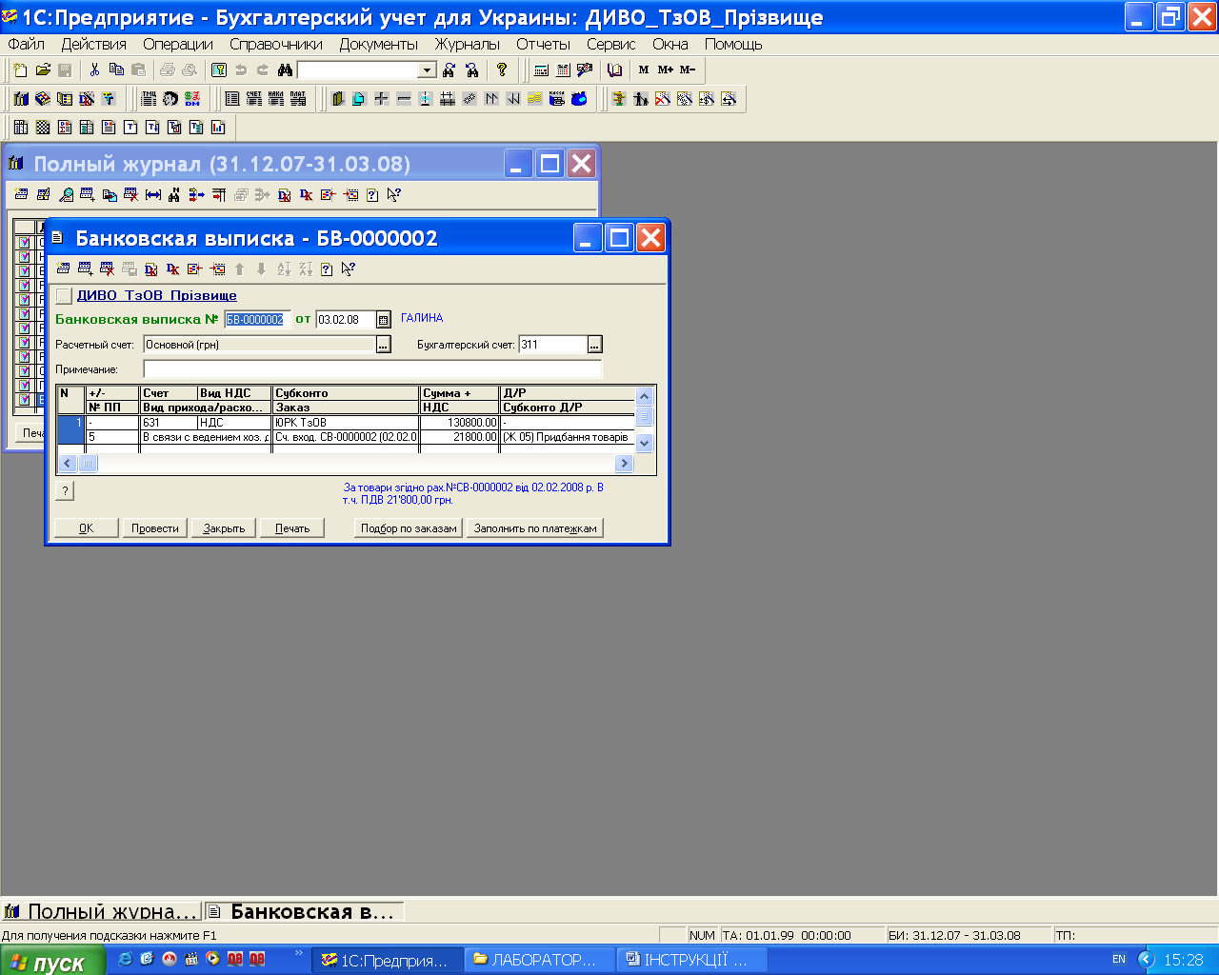The width and height of the screenshot is (1219, 975).
Task: Open the Сервис menu
Action: click(611, 44)
